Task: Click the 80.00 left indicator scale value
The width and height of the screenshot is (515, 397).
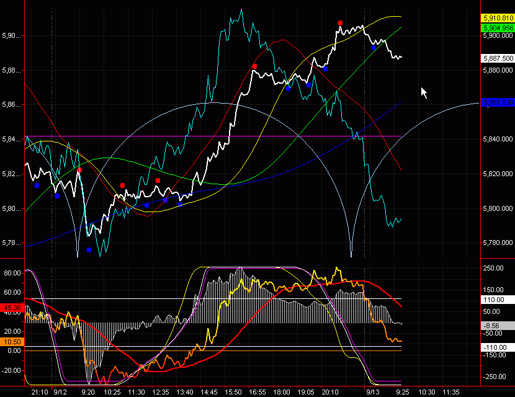Action: coord(12,273)
